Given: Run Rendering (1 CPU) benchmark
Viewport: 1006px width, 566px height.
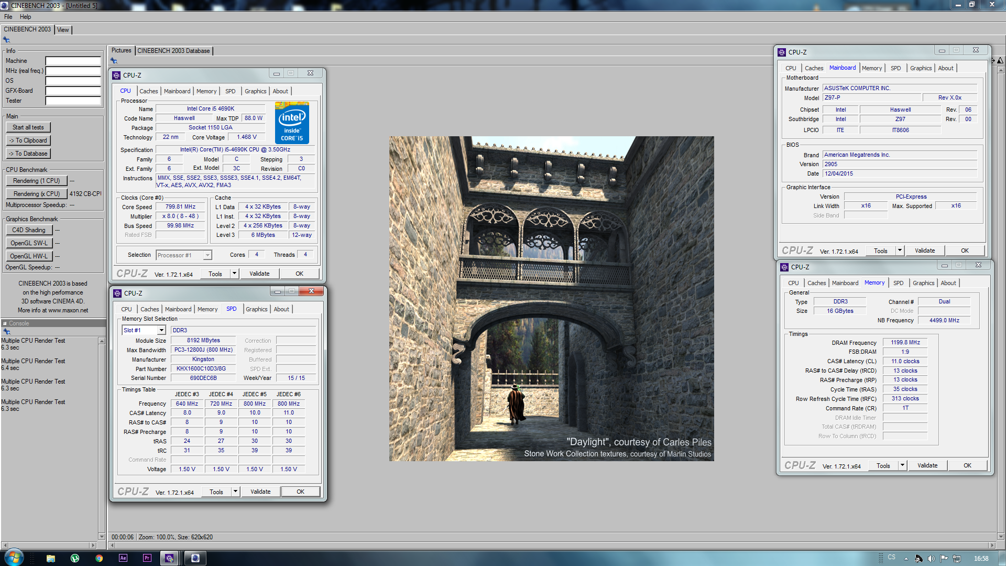Looking at the screenshot, I should pyautogui.click(x=37, y=181).
